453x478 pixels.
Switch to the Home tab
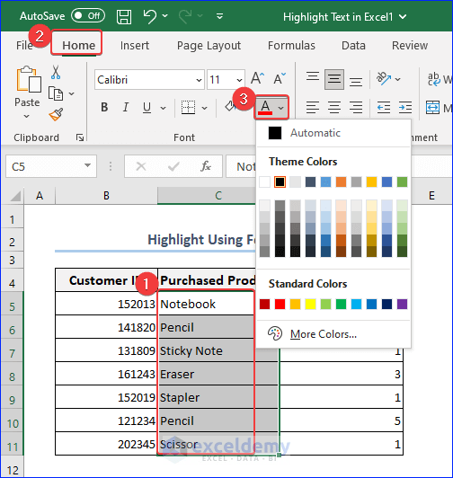pos(79,46)
